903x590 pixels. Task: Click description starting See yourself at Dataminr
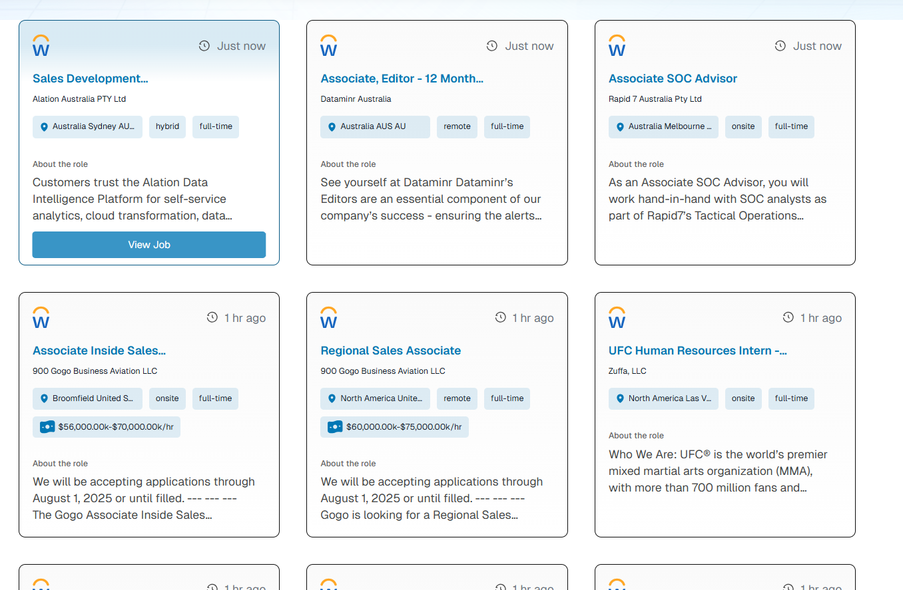click(432, 199)
